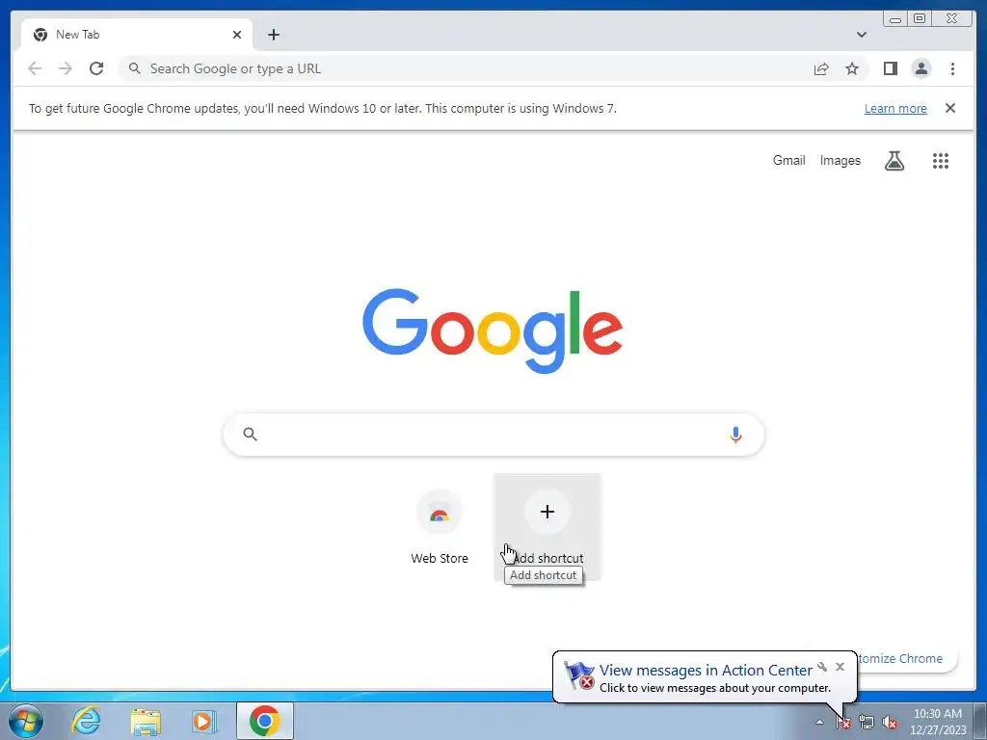This screenshot has height=740, width=987.
Task: Click inside the Google search box
Action: coord(493,435)
